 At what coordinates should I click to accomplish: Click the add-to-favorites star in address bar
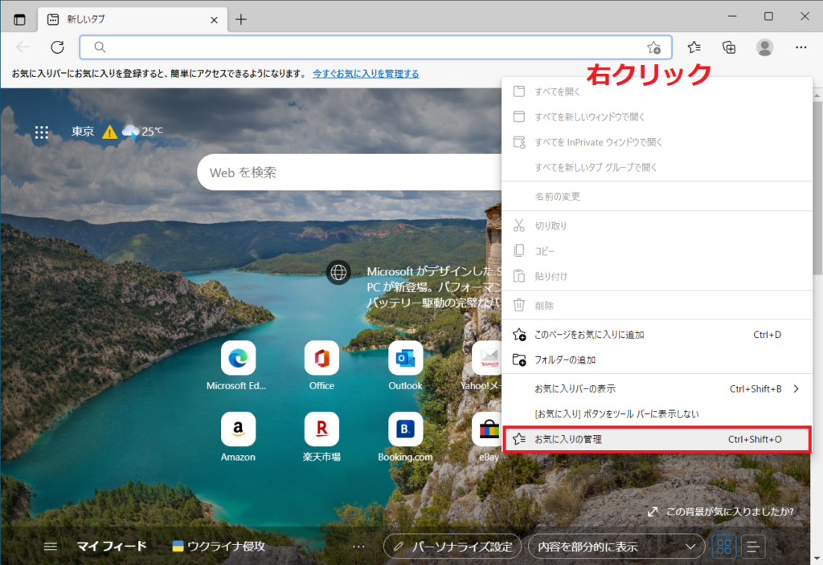point(654,47)
